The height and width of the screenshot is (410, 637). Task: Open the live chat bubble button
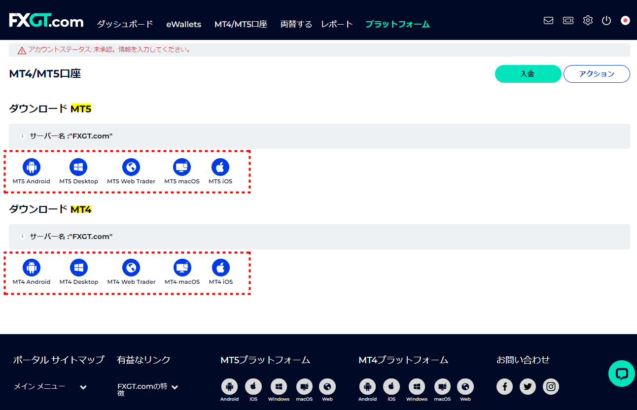click(x=622, y=374)
